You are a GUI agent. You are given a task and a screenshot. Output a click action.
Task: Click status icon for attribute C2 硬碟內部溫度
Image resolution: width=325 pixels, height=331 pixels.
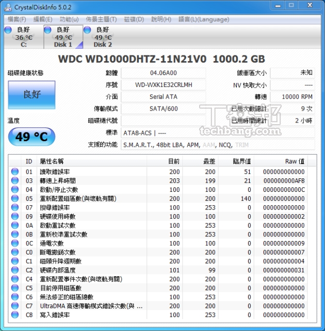point(15,270)
